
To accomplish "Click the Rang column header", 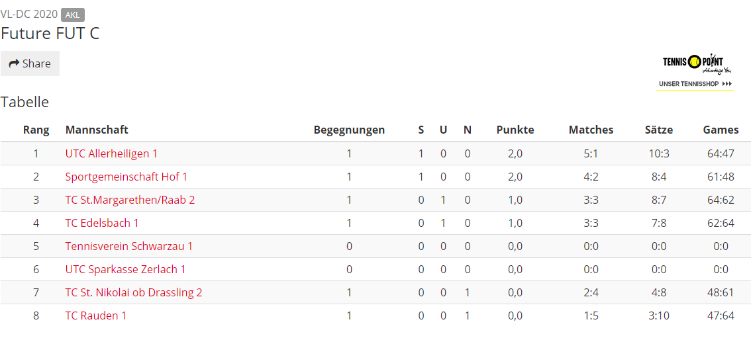I will [36, 130].
